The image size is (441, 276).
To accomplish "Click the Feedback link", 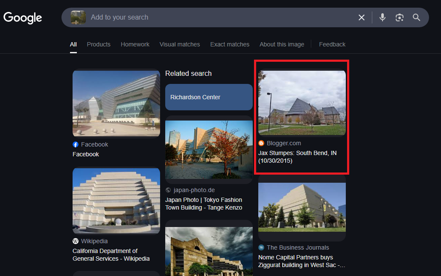I will (332, 44).
